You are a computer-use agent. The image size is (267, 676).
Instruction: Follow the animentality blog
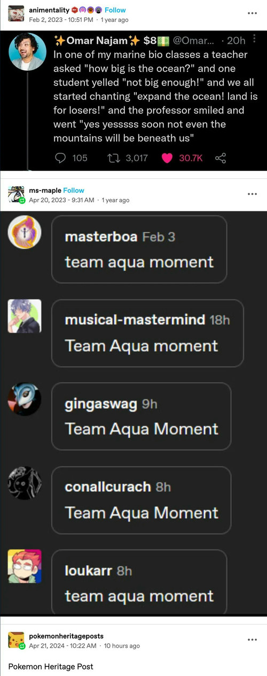point(115,10)
